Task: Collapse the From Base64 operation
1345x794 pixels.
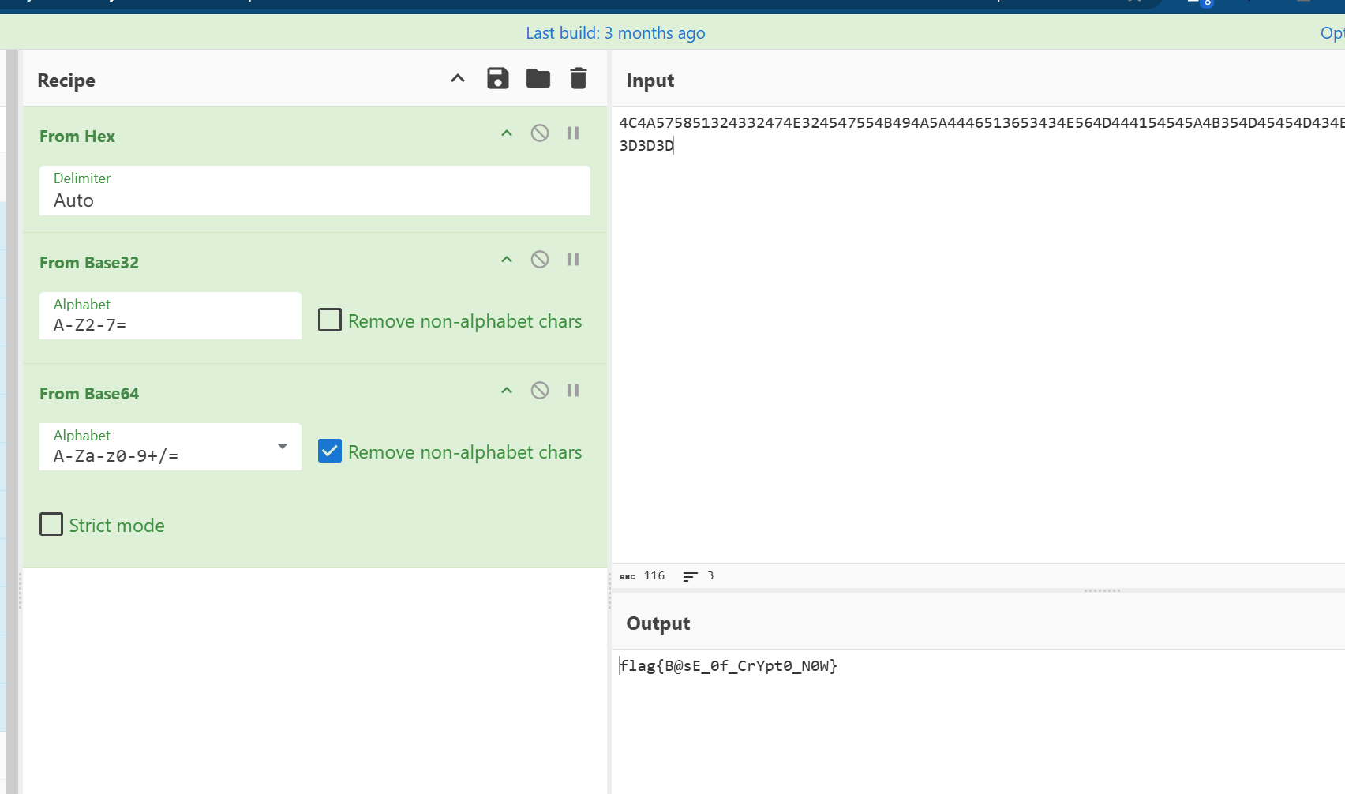Action: (507, 391)
